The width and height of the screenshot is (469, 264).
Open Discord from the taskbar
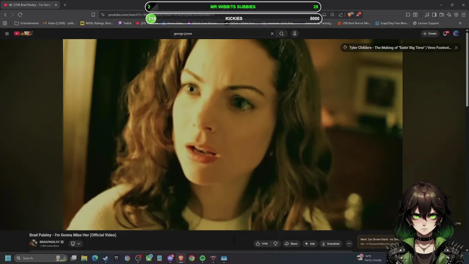point(170,258)
